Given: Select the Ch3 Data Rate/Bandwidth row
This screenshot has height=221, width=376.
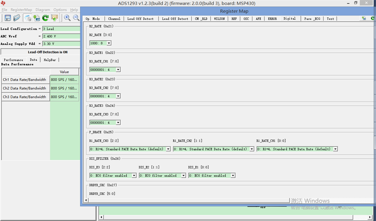Looking at the screenshot, I should pos(26,97).
